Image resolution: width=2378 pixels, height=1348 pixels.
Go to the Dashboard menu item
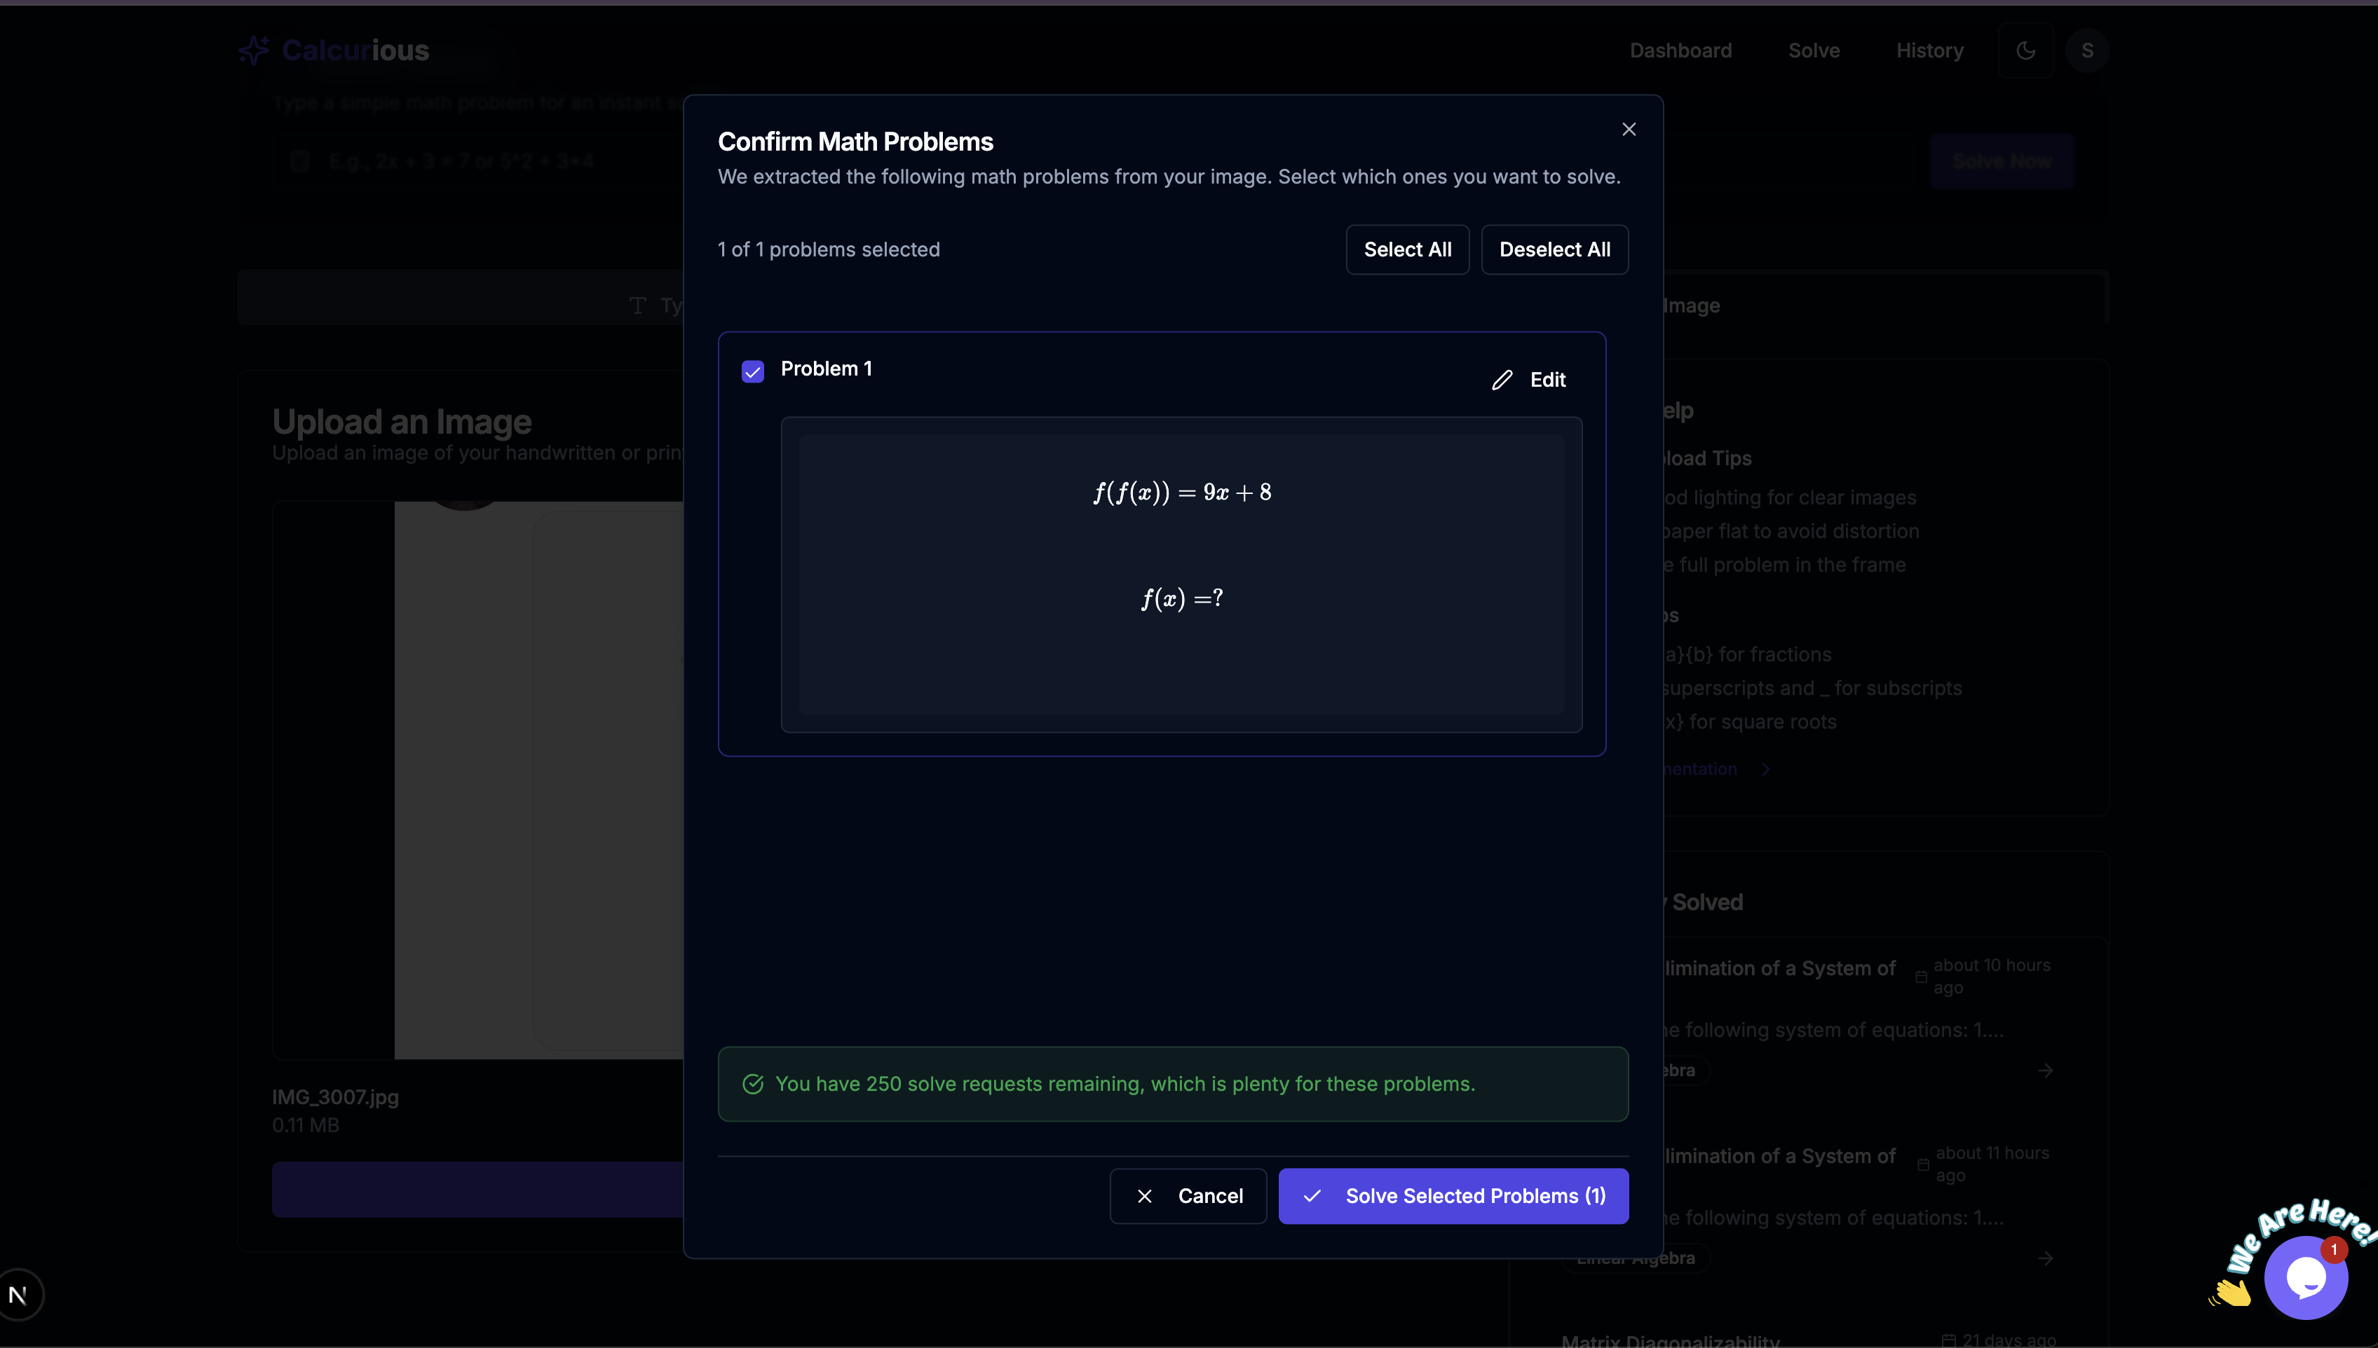1680,51
